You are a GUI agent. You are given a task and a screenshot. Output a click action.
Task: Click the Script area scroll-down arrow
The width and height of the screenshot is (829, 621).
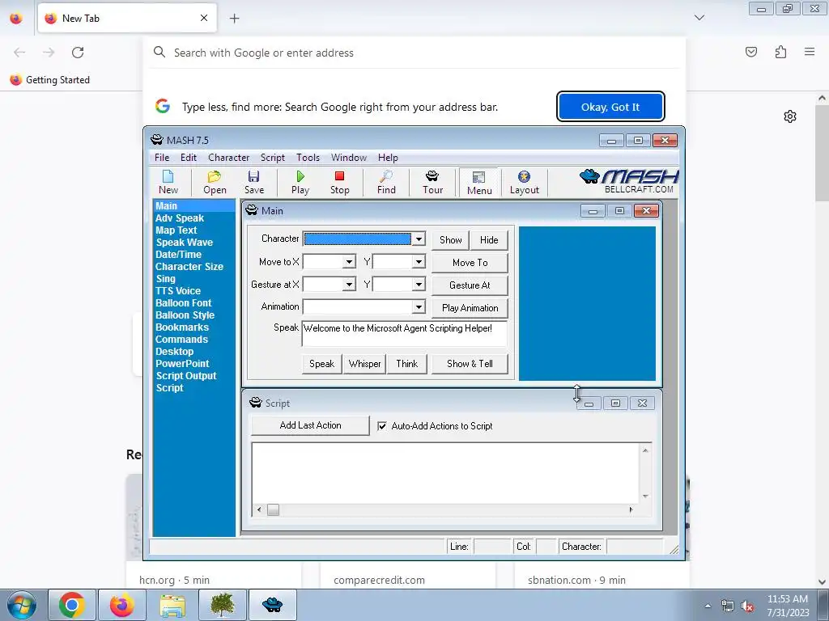pos(645,496)
